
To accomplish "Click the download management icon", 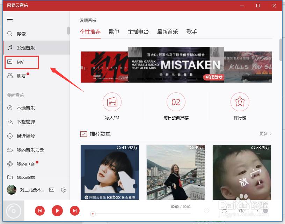I will coord(10,122).
